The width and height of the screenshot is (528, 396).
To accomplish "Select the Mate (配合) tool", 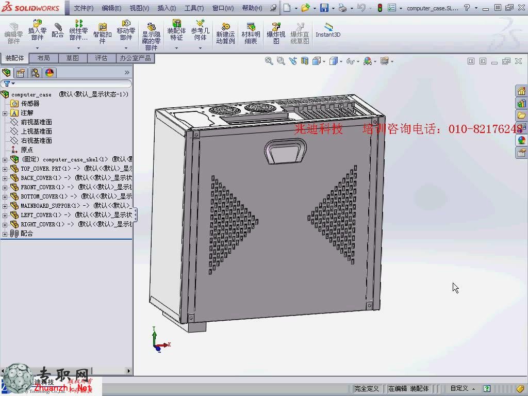I will pos(58,30).
